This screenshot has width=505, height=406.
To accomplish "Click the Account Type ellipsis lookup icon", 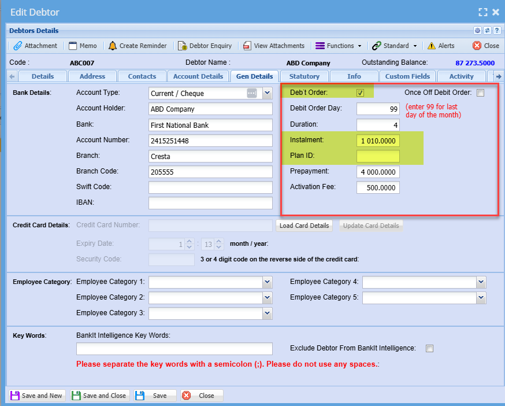I will point(251,93).
